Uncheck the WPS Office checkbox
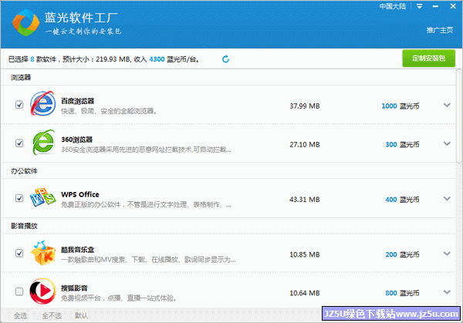Viewport: 463px width, 323px height. tap(19, 198)
